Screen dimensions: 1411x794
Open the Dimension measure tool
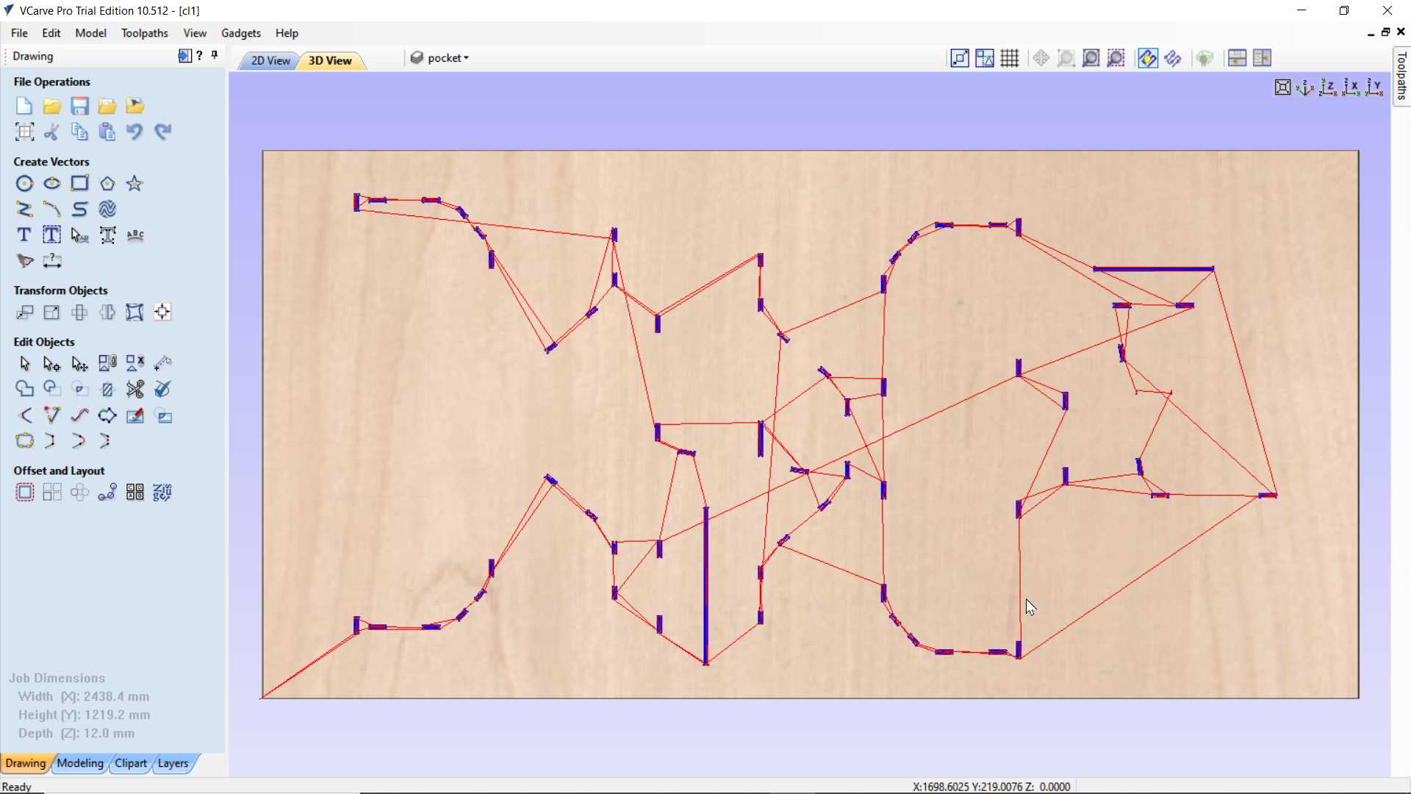click(52, 261)
